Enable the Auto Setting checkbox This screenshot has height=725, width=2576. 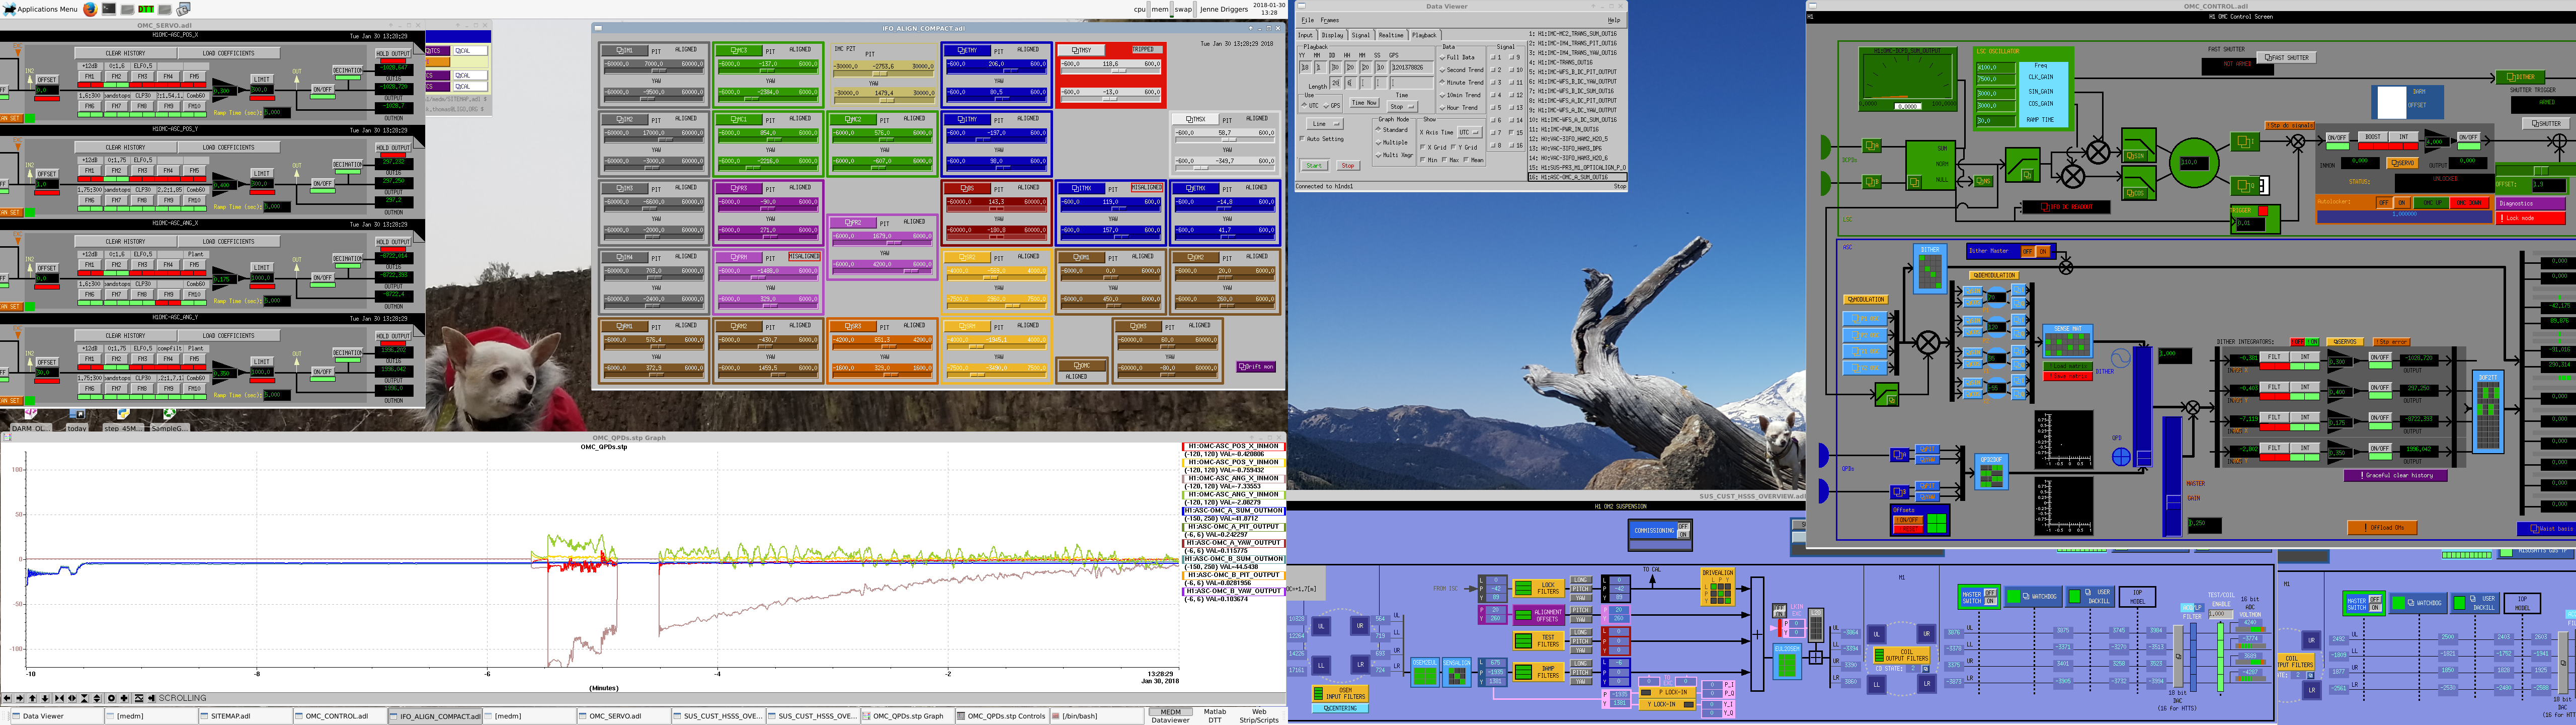click(x=1322, y=139)
